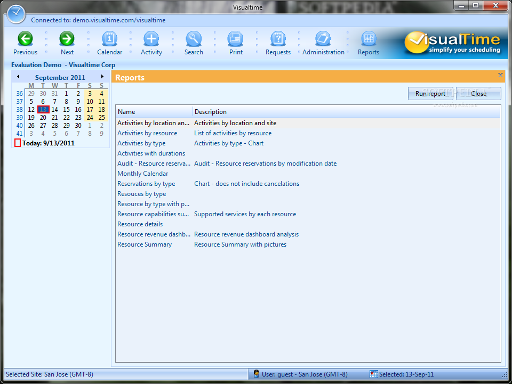Click 'Supported services by each resource' description
The image size is (512, 384).
click(x=245, y=214)
